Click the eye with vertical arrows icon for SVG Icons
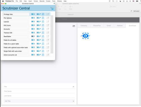 (x=33, y=25)
